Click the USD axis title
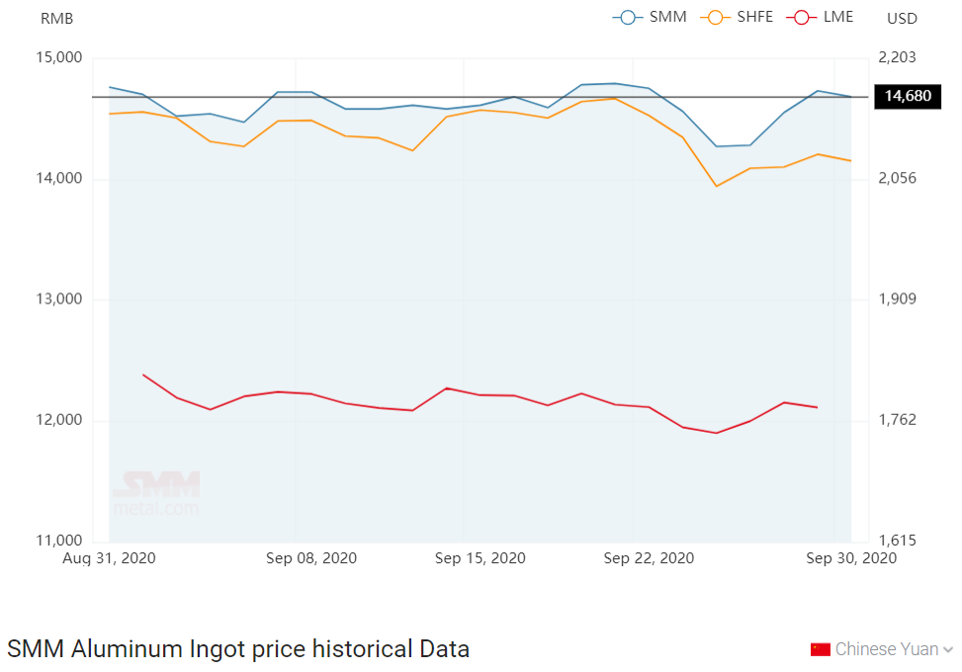This screenshot has height=672, width=962. tap(902, 19)
